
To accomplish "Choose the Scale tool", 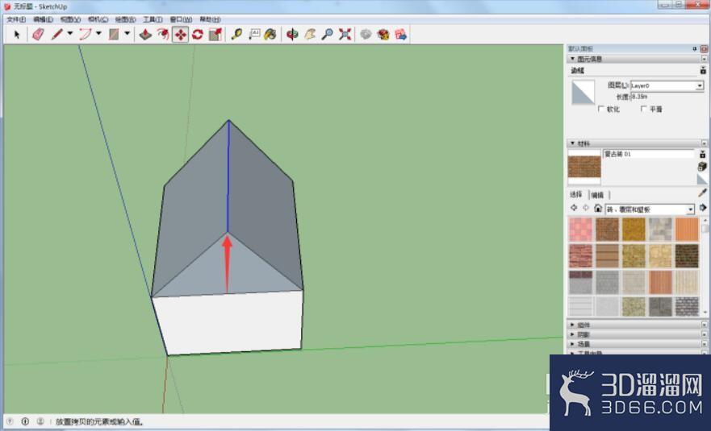I will pos(215,35).
